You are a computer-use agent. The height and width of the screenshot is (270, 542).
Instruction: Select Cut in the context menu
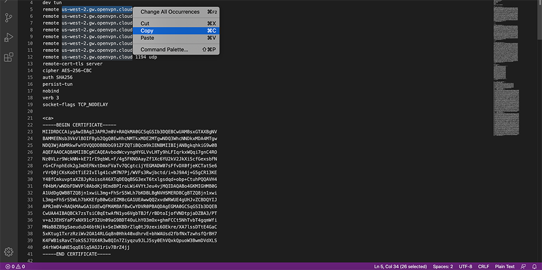point(145,24)
